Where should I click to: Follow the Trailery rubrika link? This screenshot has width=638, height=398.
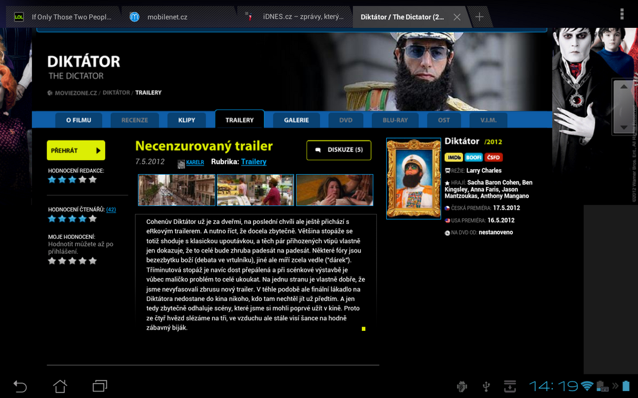tap(254, 162)
